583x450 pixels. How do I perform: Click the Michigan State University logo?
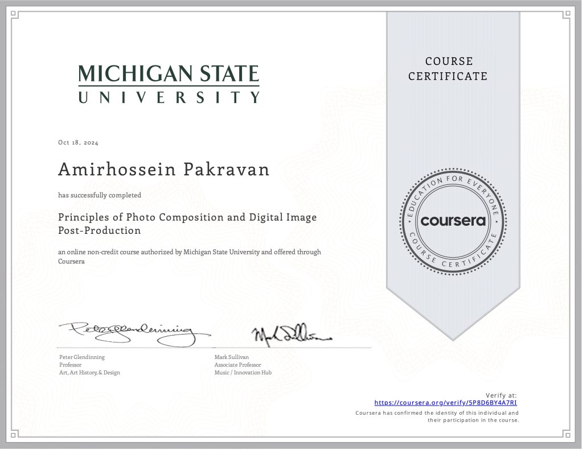point(169,84)
